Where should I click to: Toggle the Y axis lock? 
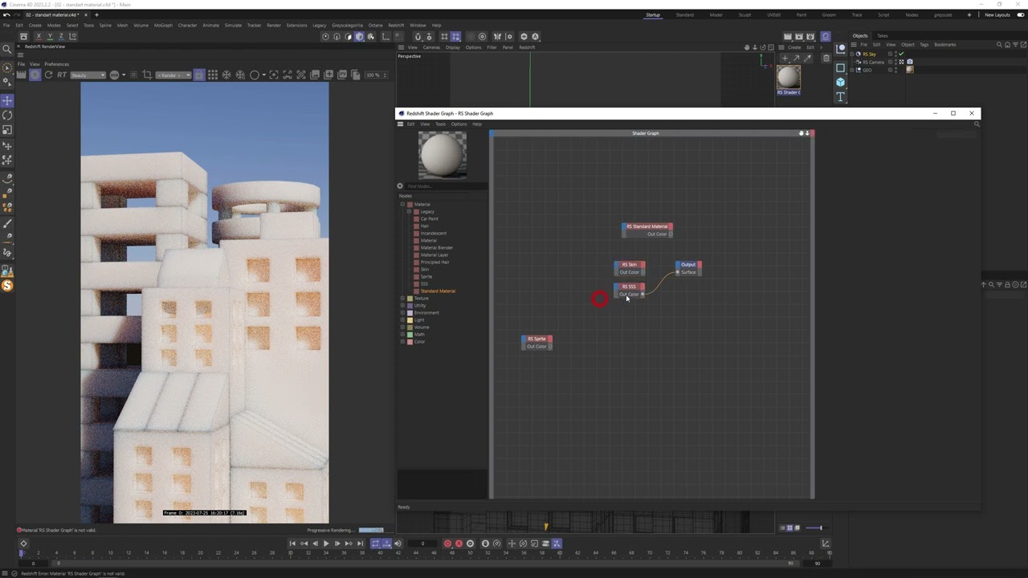pos(50,36)
